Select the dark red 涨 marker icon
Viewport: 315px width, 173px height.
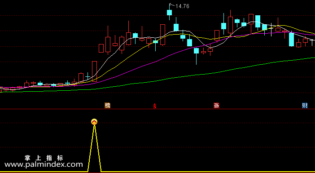click(x=216, y=105)
